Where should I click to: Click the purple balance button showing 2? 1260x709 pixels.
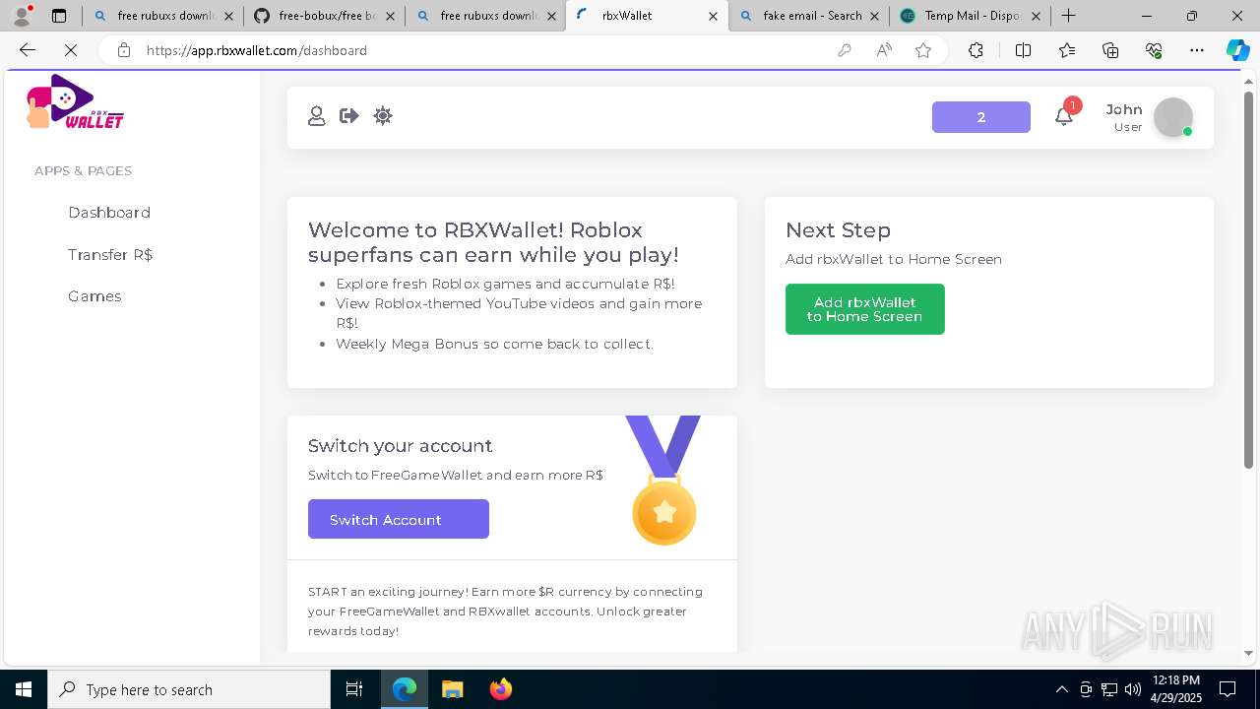pyautogui.click(x=981, y=117)
